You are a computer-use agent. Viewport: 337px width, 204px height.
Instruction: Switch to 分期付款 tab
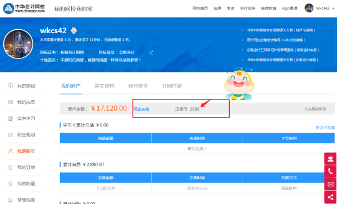(x=172, y=86)
